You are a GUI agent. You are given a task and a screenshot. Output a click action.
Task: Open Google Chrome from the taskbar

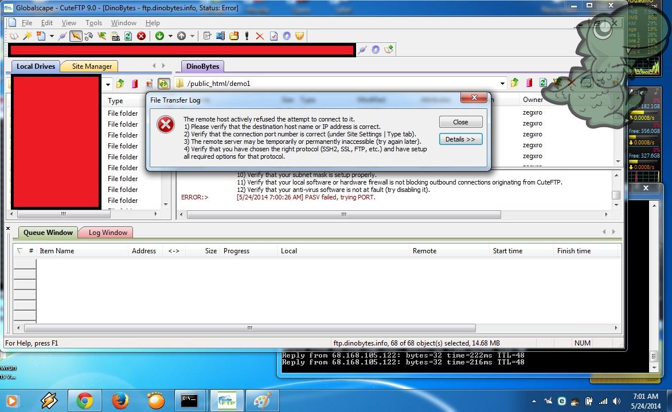point(84,399)
